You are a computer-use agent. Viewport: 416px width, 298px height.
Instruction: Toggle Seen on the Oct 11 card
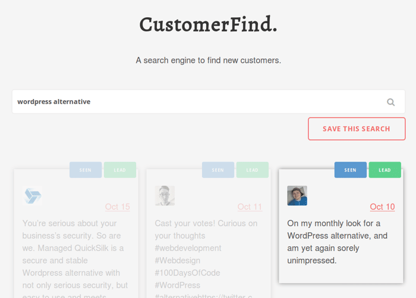pos(218,170)
